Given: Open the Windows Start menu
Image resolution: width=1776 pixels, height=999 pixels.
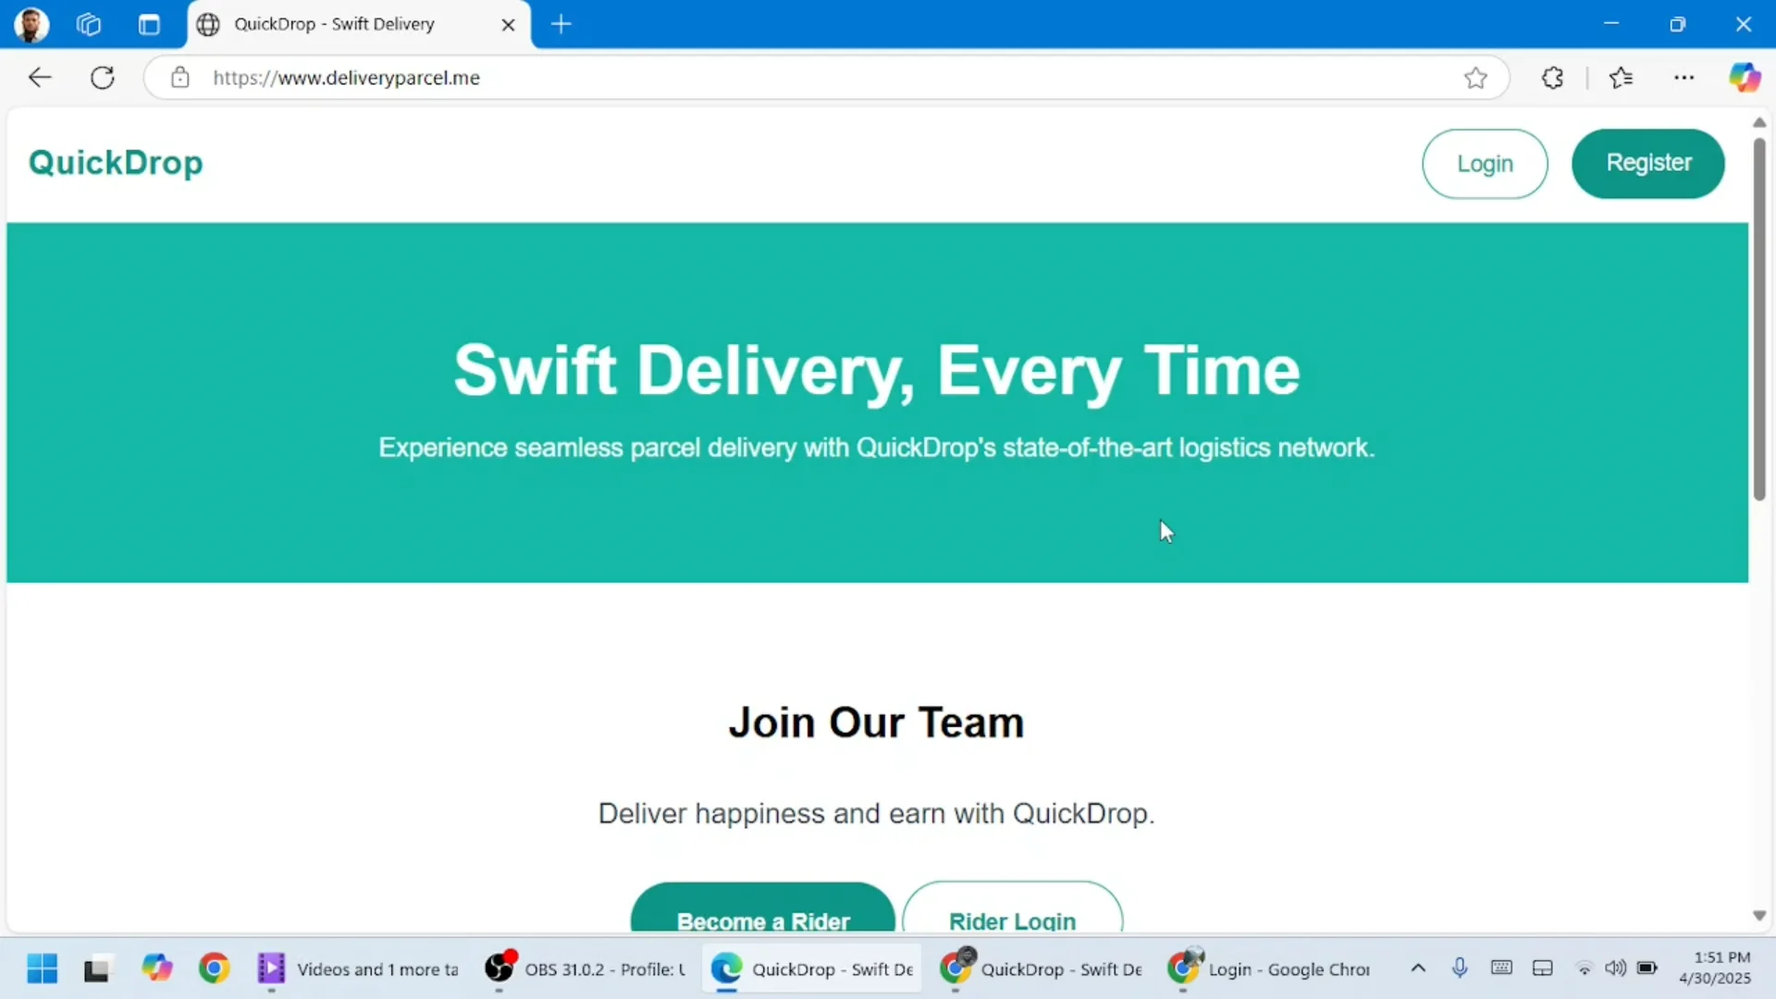Looking at the screenshot, I should pos(41,968).
